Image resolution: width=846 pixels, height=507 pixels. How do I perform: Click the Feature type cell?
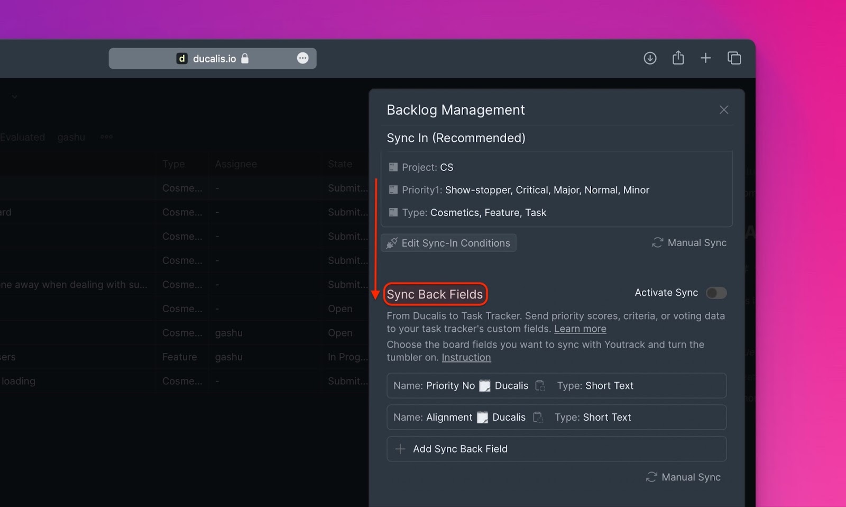click(180, 357)
